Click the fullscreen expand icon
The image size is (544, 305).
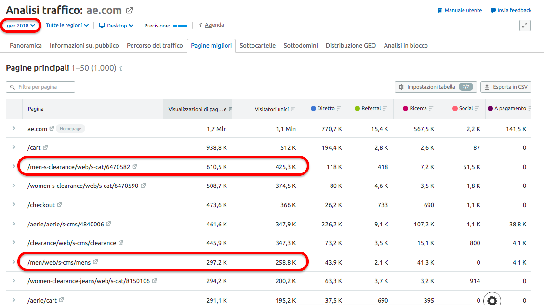click(x=525, y=26)
